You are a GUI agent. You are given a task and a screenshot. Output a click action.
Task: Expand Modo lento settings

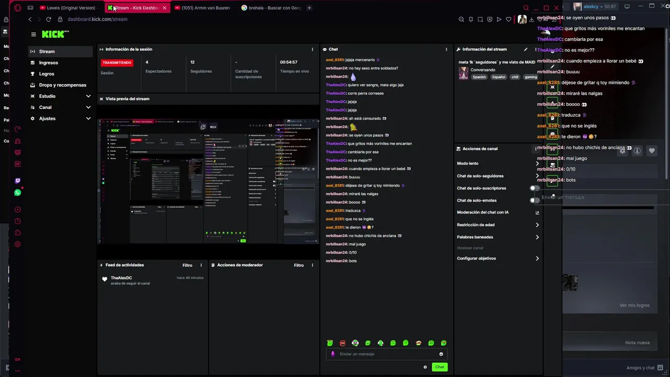coord(537,163)
